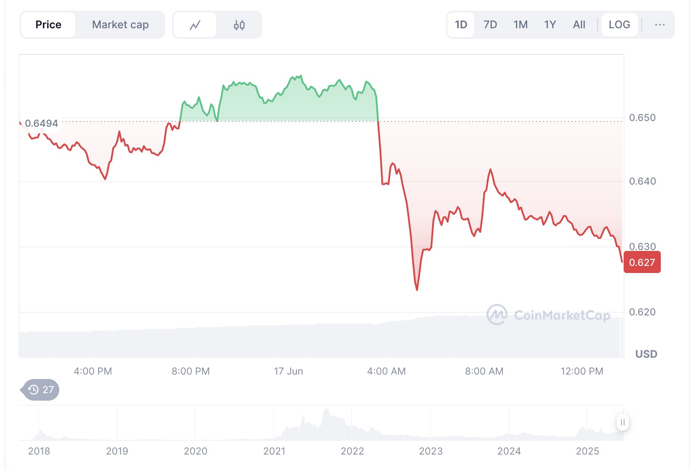Switch to 1Y time range

550,25
